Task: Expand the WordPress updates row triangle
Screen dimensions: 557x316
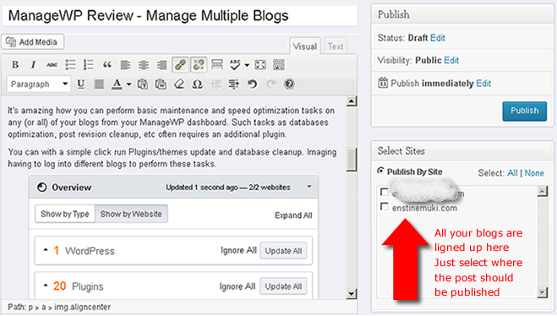Action: [x=46, y=250]
